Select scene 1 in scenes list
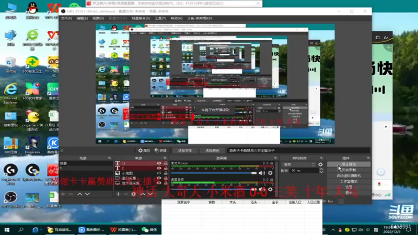Image resolution: width=418 pixels, height=235 pixels. click(86, 168)
